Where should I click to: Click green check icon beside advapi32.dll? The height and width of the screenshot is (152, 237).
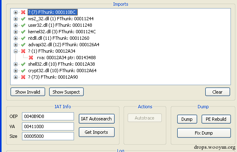(23, 45)
